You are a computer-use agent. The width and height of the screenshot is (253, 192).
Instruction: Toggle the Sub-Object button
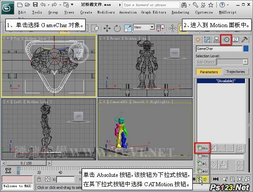point(205,62)
